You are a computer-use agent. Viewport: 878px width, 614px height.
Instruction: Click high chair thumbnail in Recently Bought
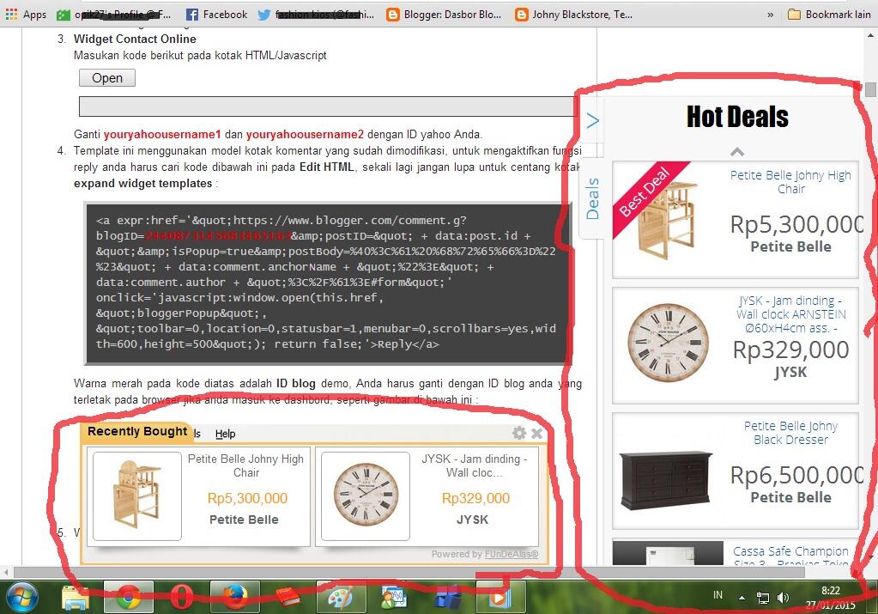pyautogui.click(x=137, y=495)
